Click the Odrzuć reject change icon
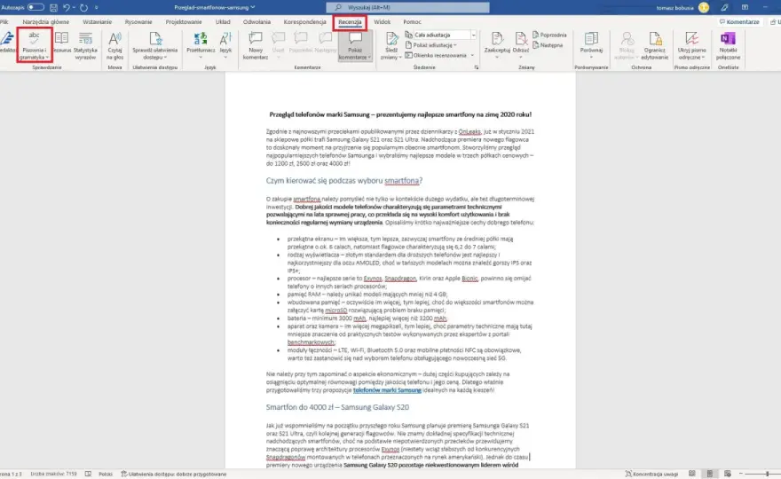The width and height of the screenshot is (781, 479). (521, 38)
